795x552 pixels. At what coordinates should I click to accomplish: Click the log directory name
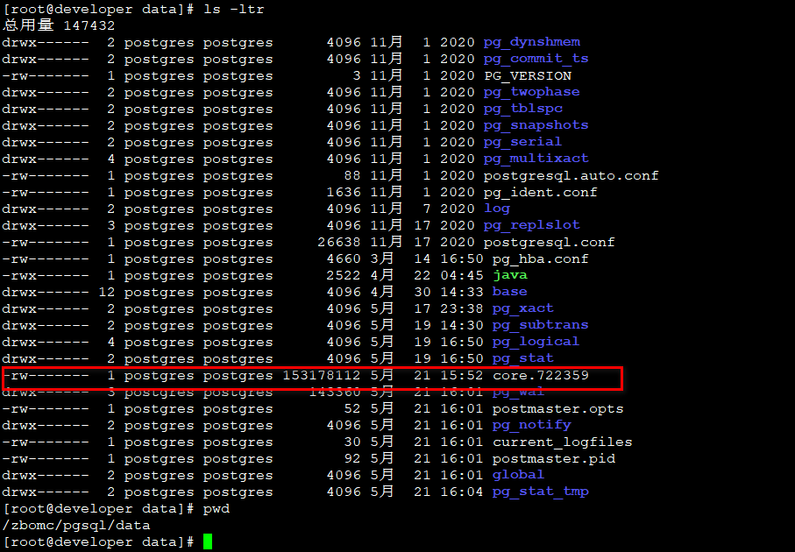coord(496,209)
